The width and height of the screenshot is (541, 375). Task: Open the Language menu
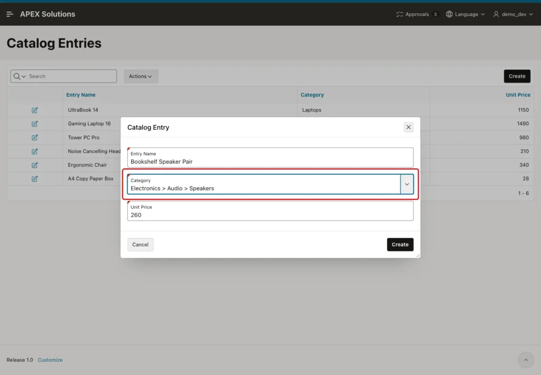[465, 14]
